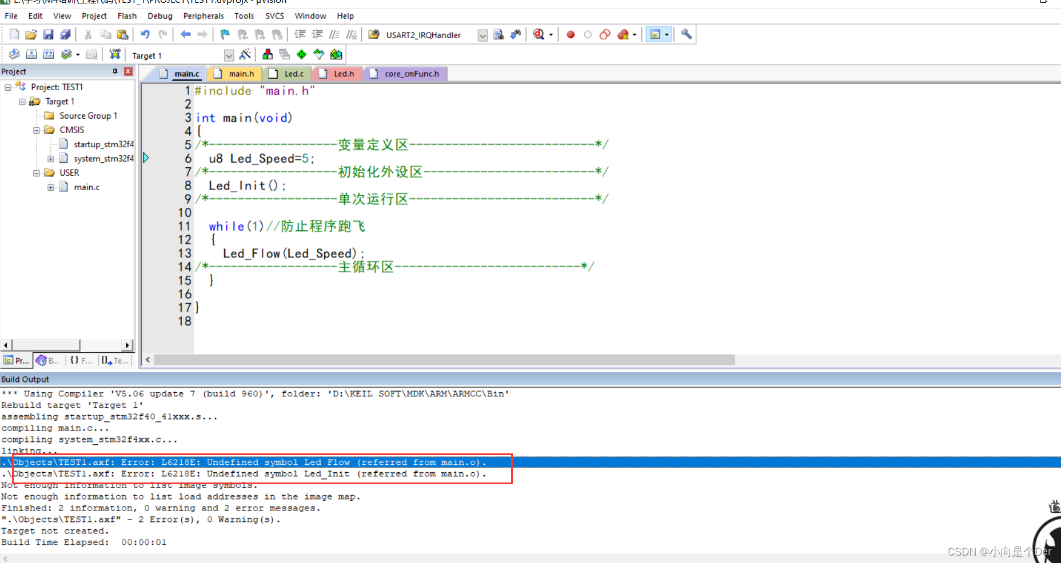
Task: Open the Flash menu
Action: tap(127, 16)
